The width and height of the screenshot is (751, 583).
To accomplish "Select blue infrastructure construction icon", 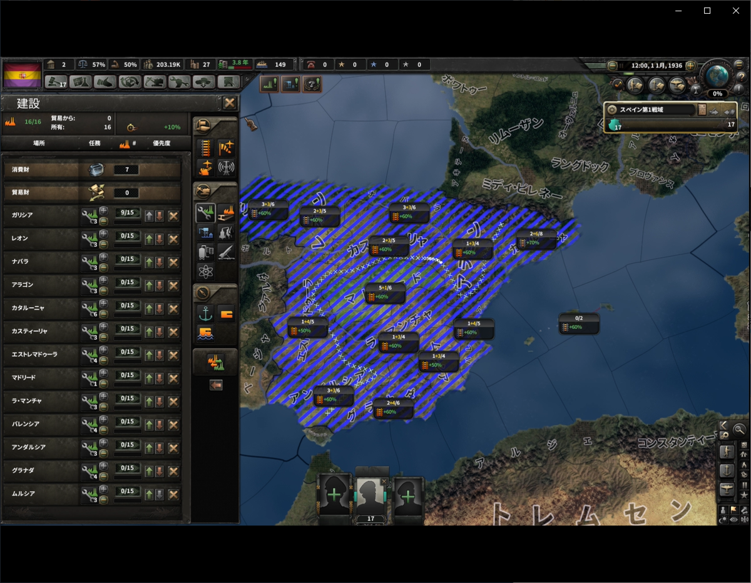I will coord(206,233).
